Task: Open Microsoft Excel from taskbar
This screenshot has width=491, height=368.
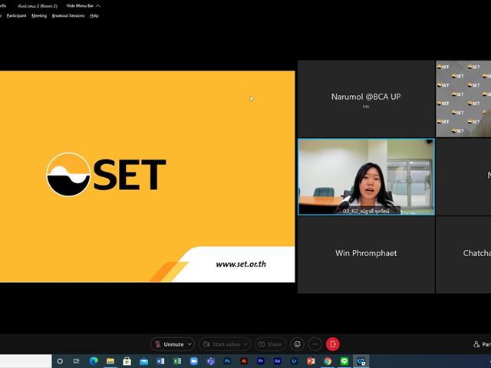Action: point(177,361)
